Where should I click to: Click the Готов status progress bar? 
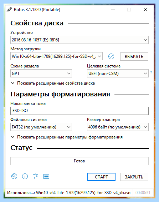(x=79, y=161)
